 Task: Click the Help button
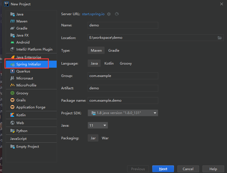tap(213, 169)
